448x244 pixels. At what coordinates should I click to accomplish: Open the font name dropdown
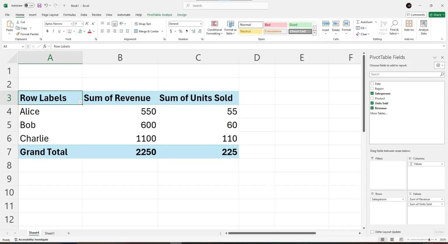[x=71, y=24]
